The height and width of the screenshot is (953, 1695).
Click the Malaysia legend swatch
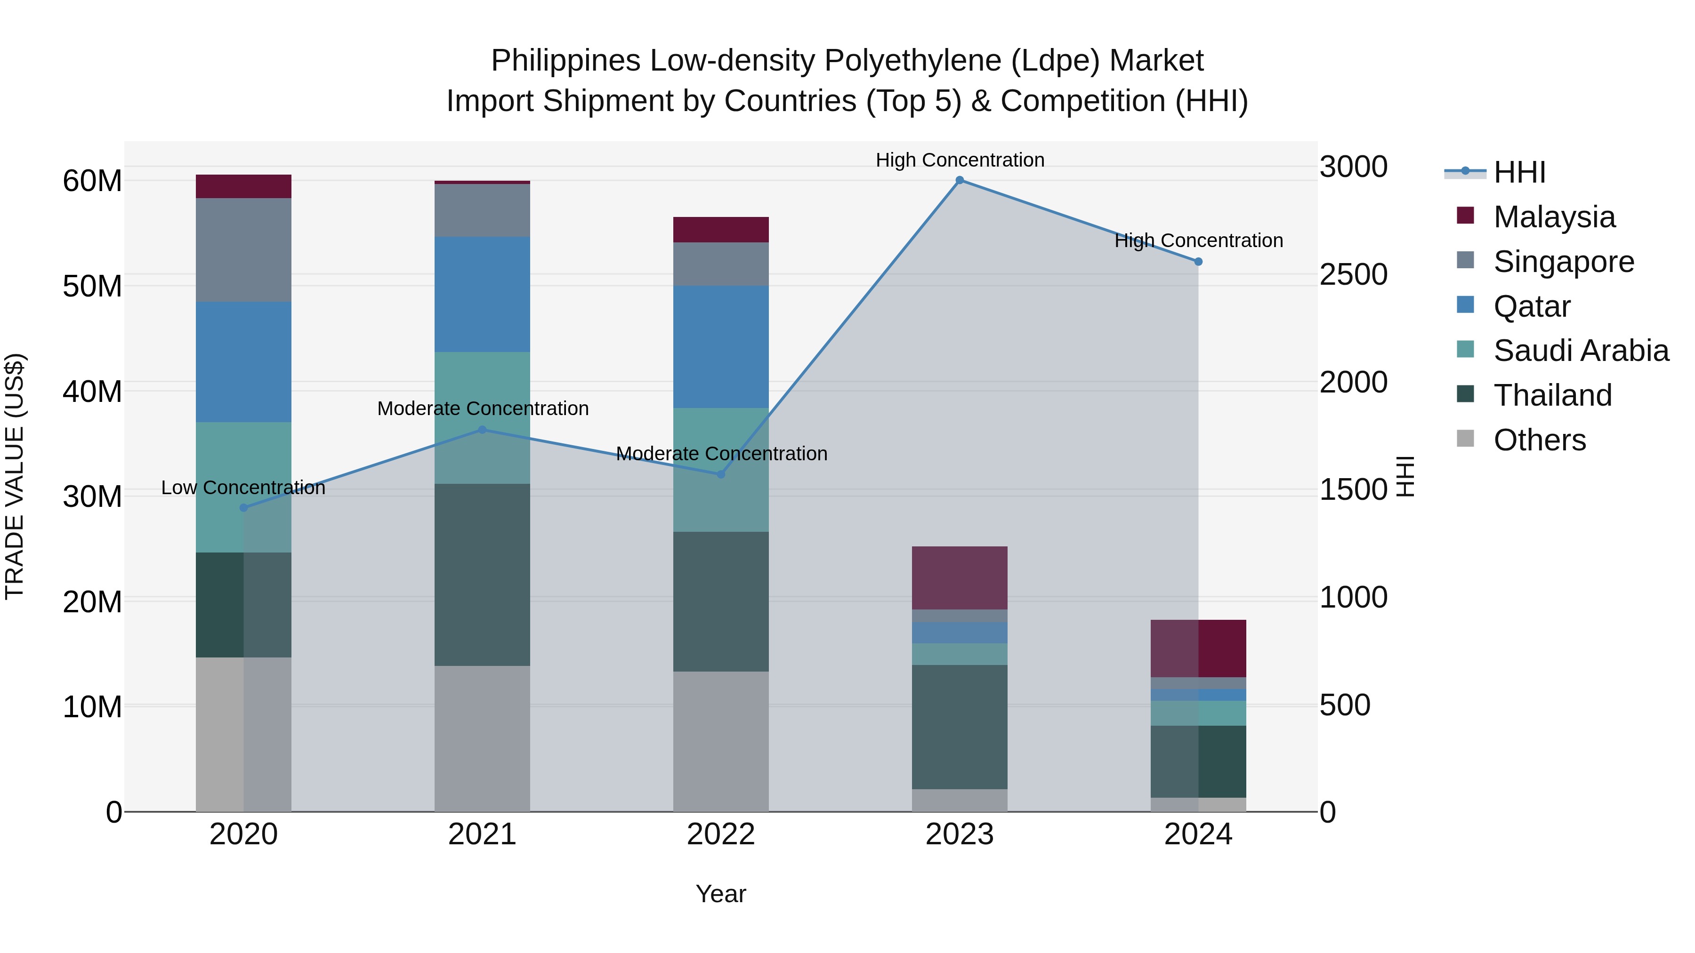(1465, 216)
